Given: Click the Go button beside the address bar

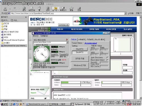Looking at the screenshot, I should click(131, 13).
